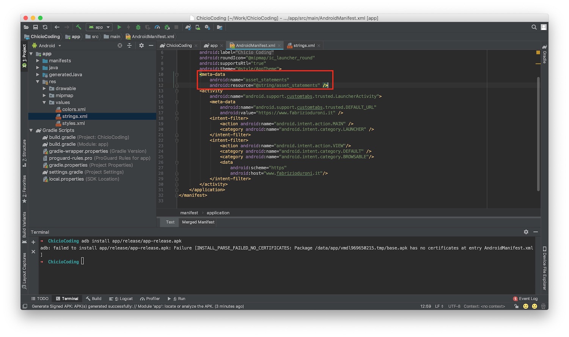Switch to the strings.xml editor tab
Image resolution: width=569 pixels, height=337 pixels.
coord(303,45)
